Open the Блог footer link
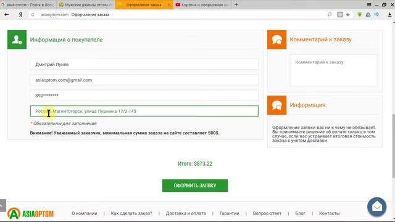The height and width of the screenshot is (222, 395). 300,213
